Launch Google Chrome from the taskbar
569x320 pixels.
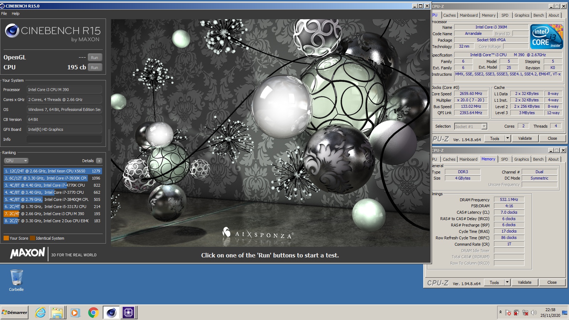pyautogui.click(x=93, y=313)
